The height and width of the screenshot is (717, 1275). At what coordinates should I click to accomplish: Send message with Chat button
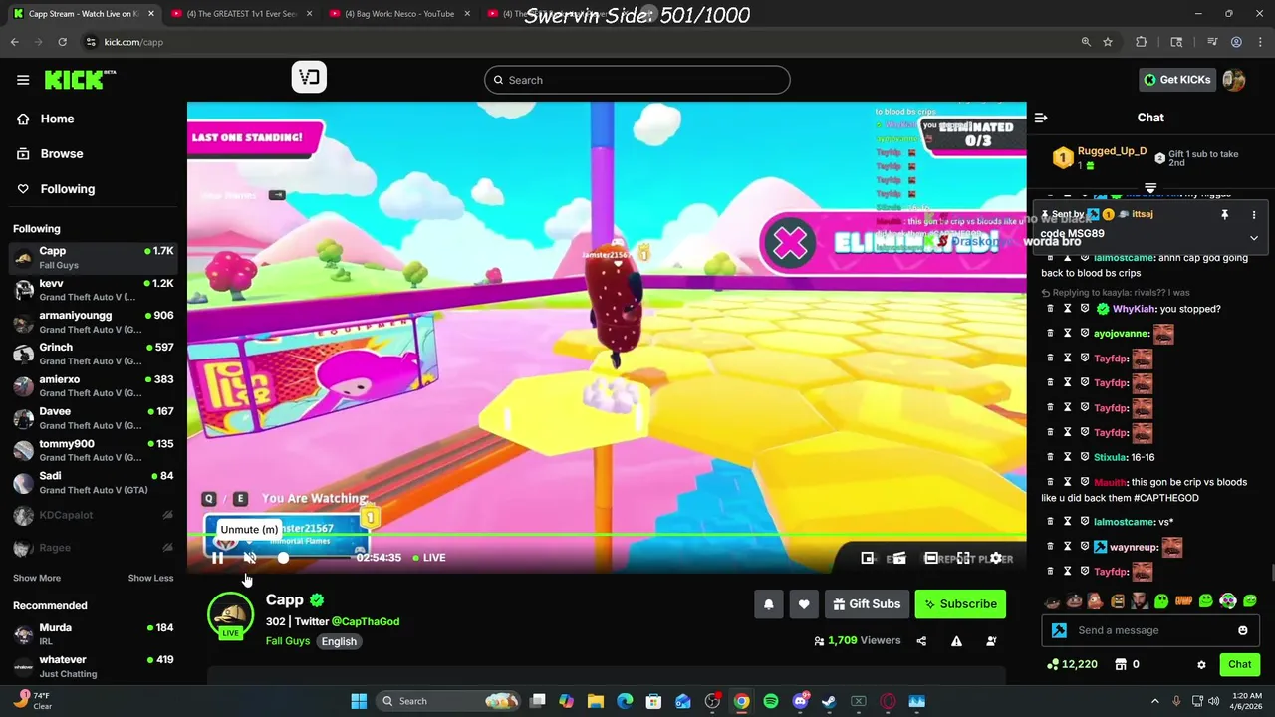point(1240,664)
